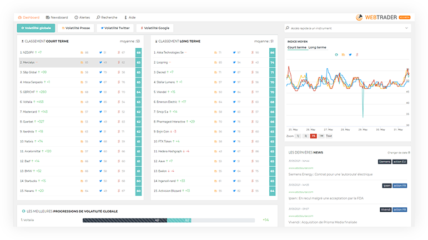The height and width of the screenshot is (240, 428).
Task: Click the Google icon in Decred row
Action: (253, 72)
